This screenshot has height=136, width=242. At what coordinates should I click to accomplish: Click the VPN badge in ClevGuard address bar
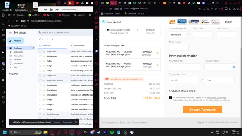point(116,9)
